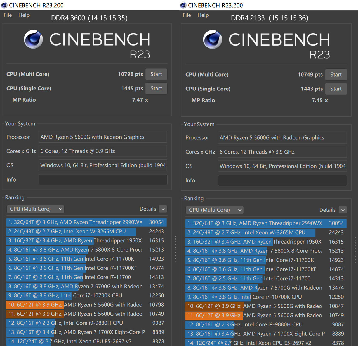This screenshot has width=358, height=346.
Task: Open the CPU (Multi Core) ranking dropdown, left window
Action: coord(36,209)
